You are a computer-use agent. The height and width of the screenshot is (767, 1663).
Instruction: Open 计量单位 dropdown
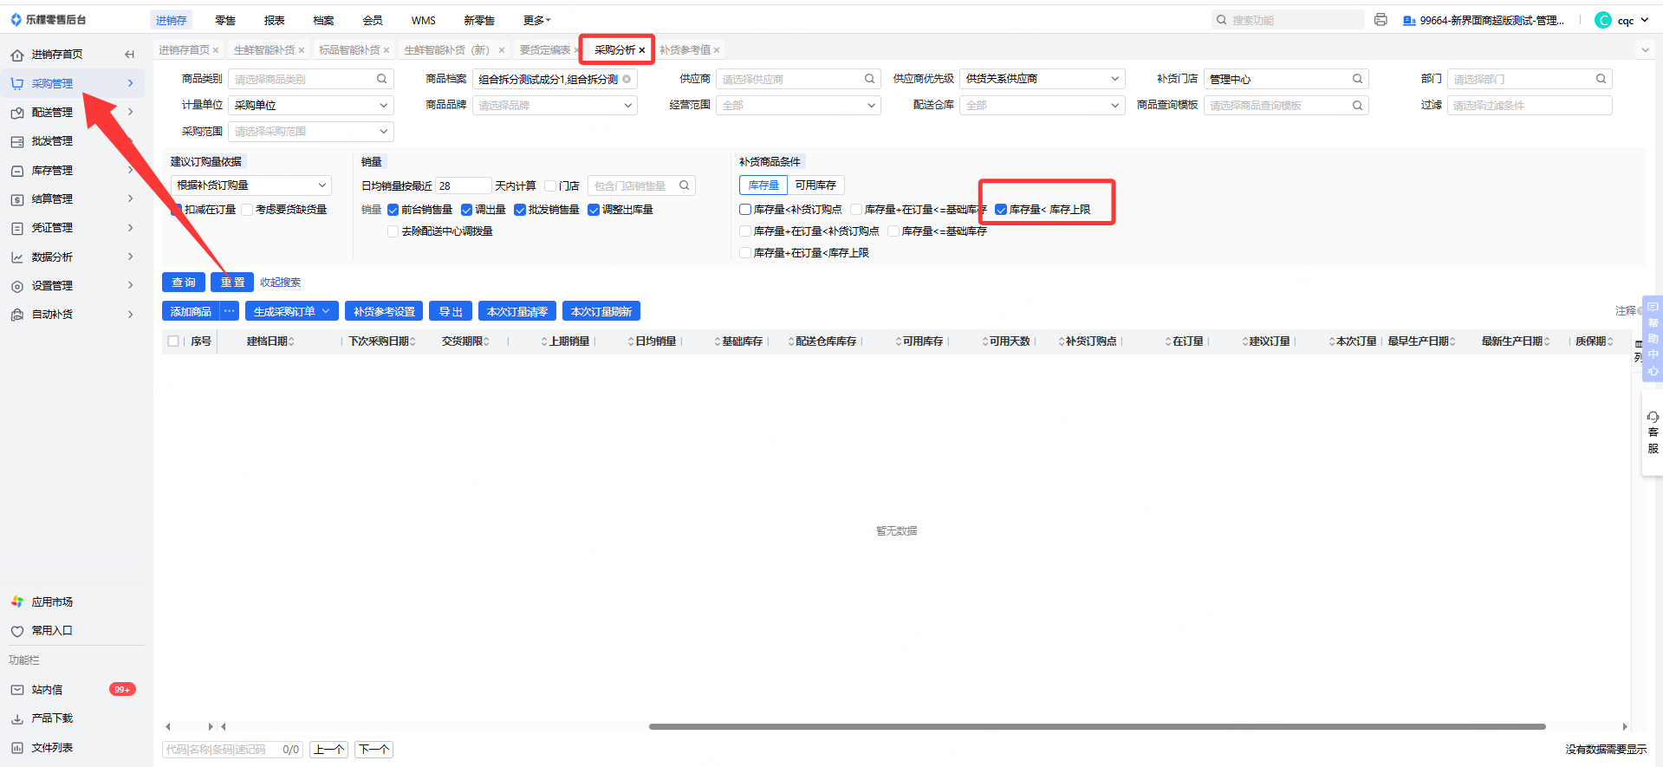point(311,105)
